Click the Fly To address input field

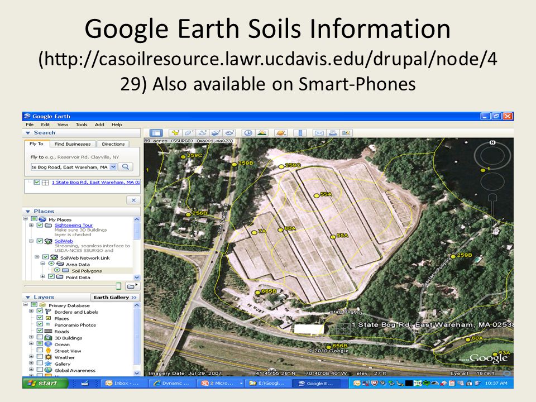click(x=70, y=167)
